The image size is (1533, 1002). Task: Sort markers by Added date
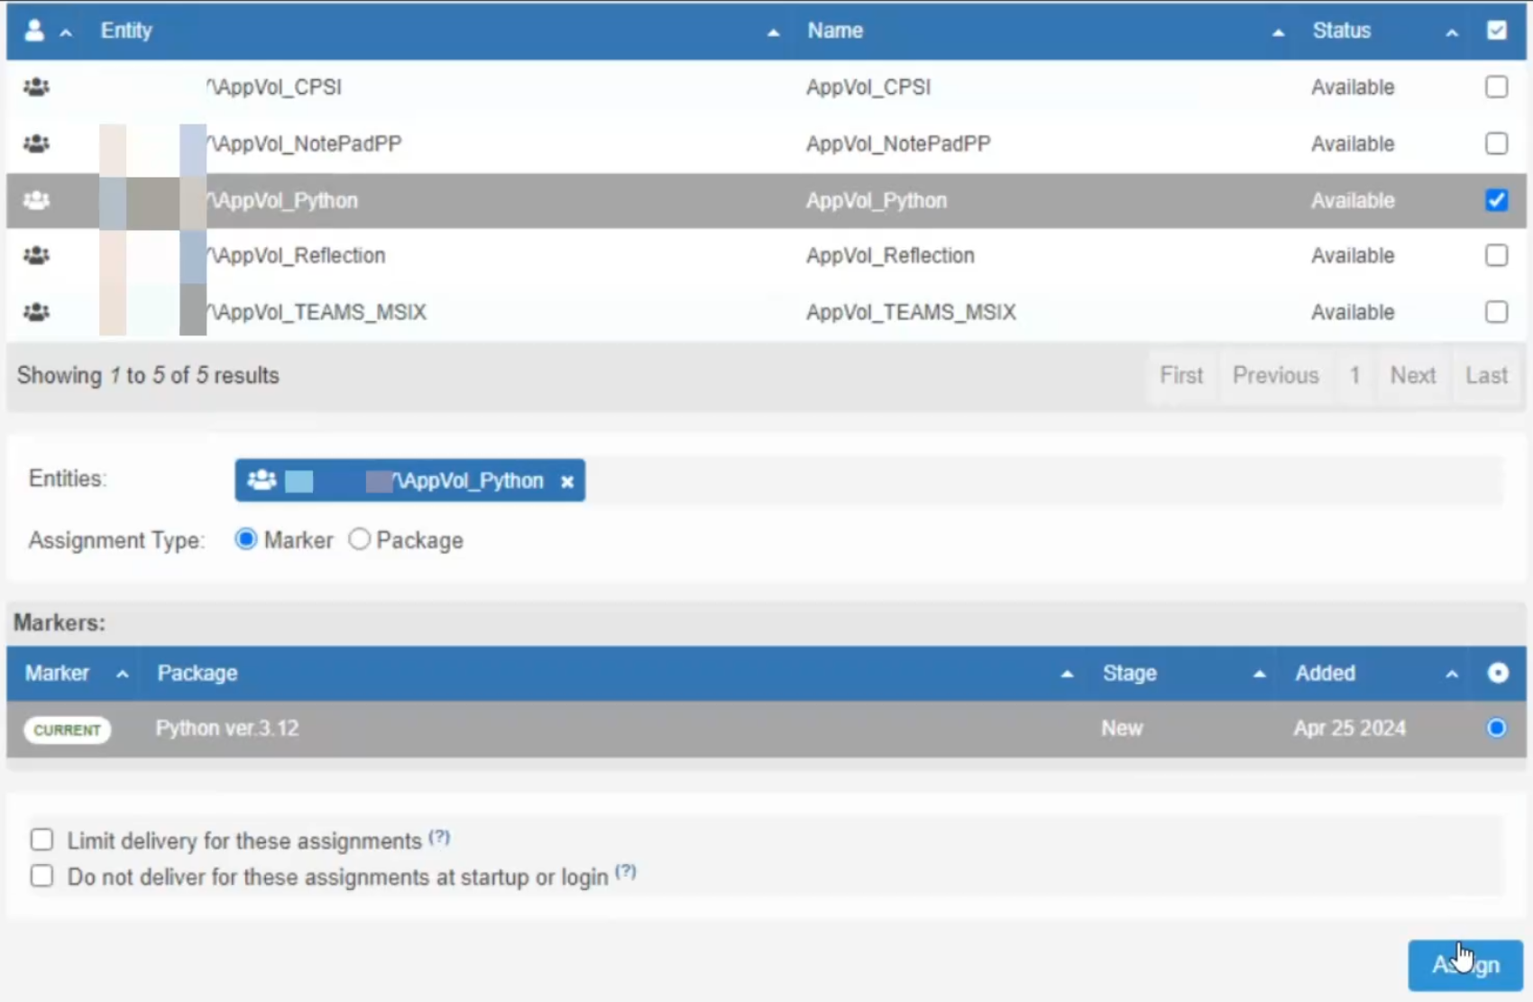1452,674
